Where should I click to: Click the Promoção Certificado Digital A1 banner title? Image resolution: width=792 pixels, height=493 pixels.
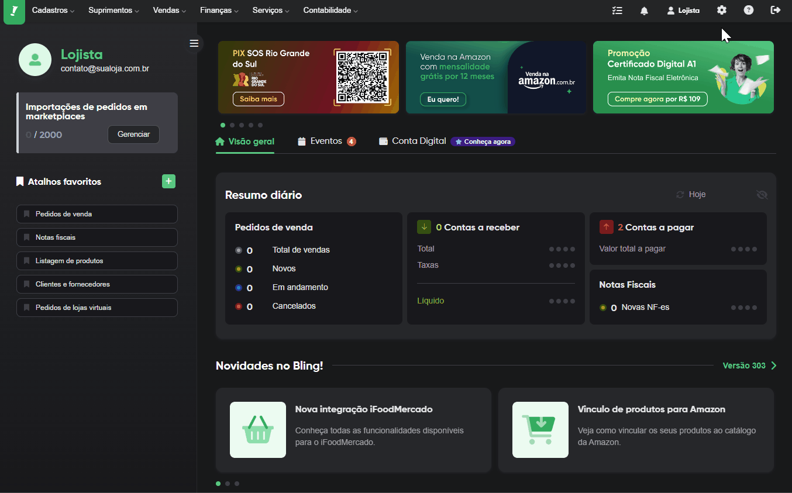click(x=652, y=58)
